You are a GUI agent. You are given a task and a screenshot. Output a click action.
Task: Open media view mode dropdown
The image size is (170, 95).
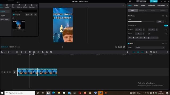coord(27,15)
